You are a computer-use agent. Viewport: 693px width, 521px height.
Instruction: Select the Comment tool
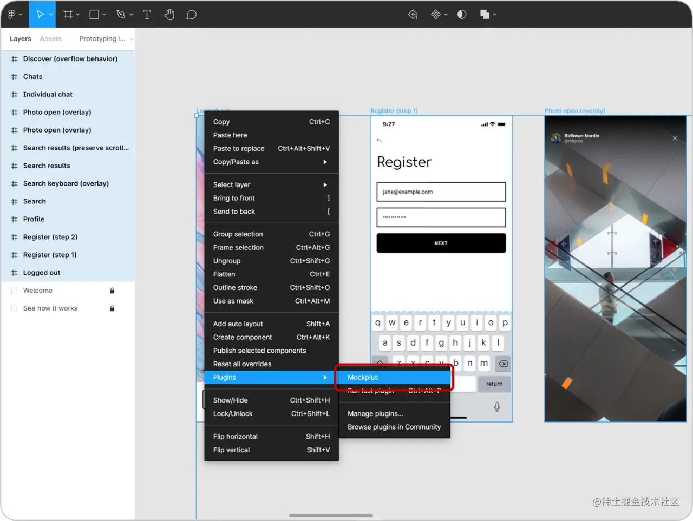(x=191, y=15)
